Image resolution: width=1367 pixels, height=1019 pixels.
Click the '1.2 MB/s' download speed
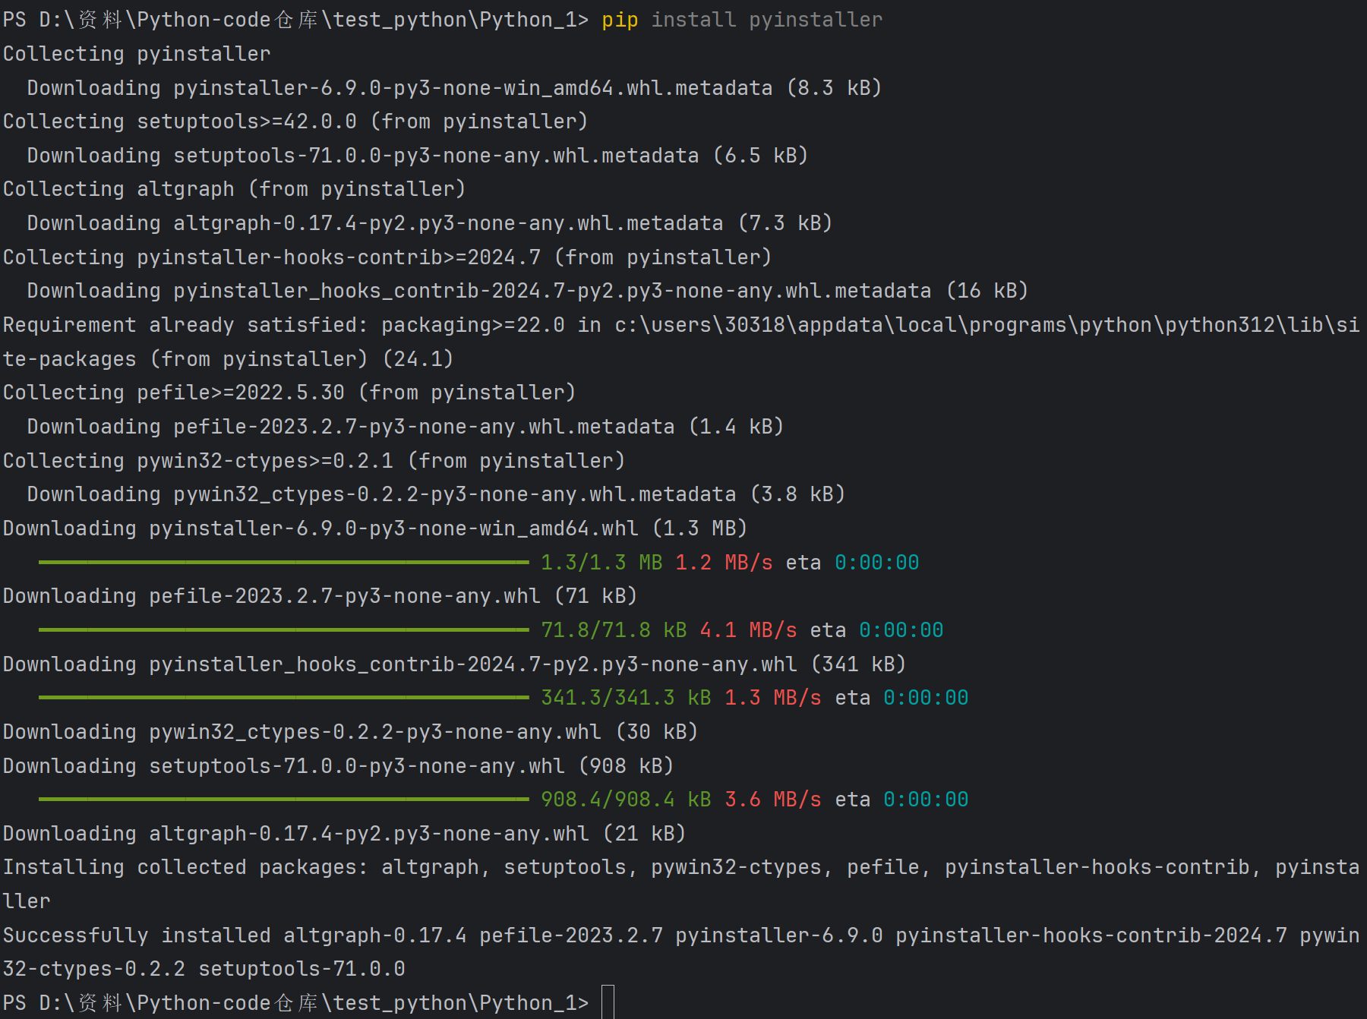coord(724,563)
